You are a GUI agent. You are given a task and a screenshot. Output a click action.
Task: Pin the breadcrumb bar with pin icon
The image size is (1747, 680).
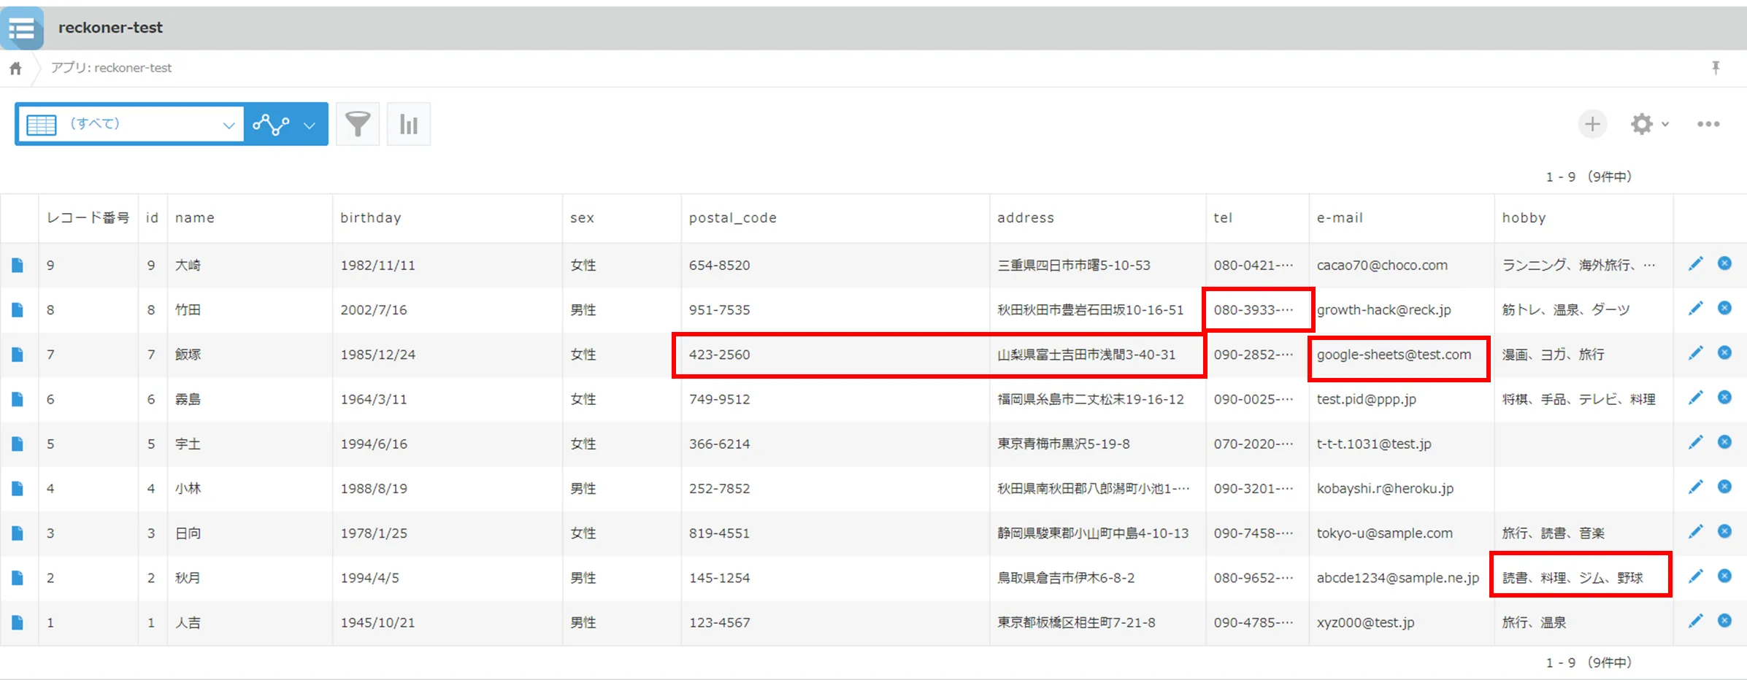pos(1716,68)
